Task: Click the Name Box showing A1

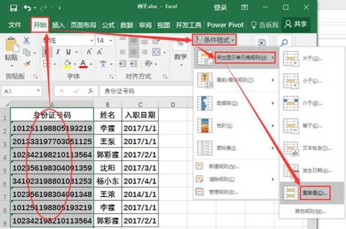Action: (x=22, y=91)
